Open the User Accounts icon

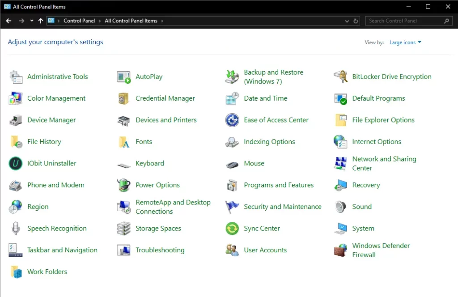click(x=232, y=250)
